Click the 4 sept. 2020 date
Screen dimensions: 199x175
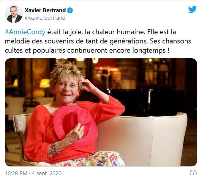pos(47,173)
